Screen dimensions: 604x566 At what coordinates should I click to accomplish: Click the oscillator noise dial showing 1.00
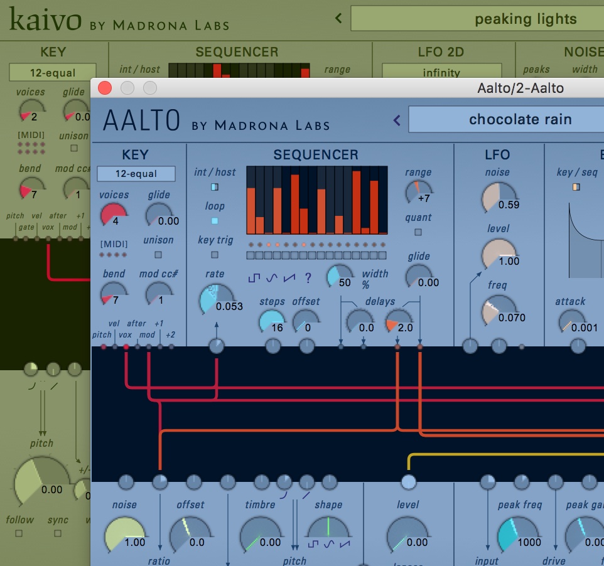pyautogui.click(x=125, y=535)
